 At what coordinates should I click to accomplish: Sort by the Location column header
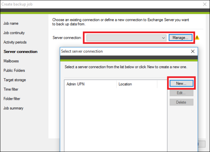click(137, 84)
